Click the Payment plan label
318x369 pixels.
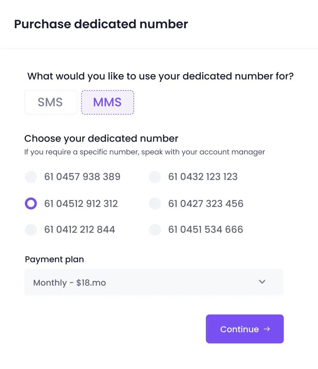coord(54,259)
